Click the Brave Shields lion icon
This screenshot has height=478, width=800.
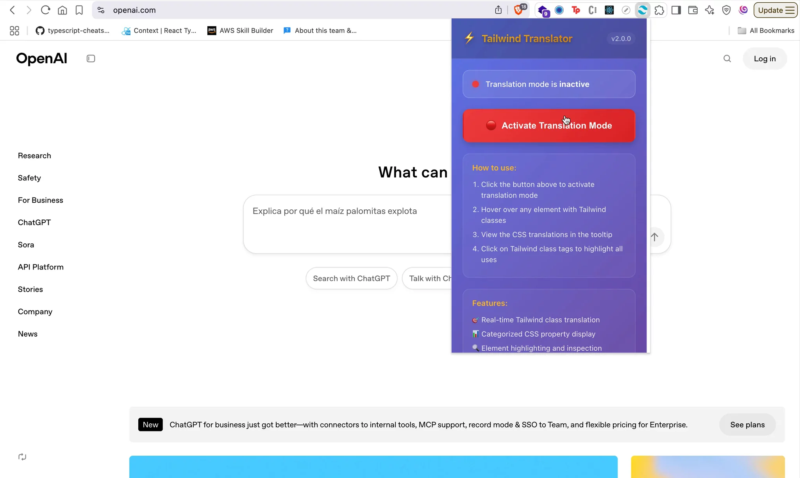(518, 10)
